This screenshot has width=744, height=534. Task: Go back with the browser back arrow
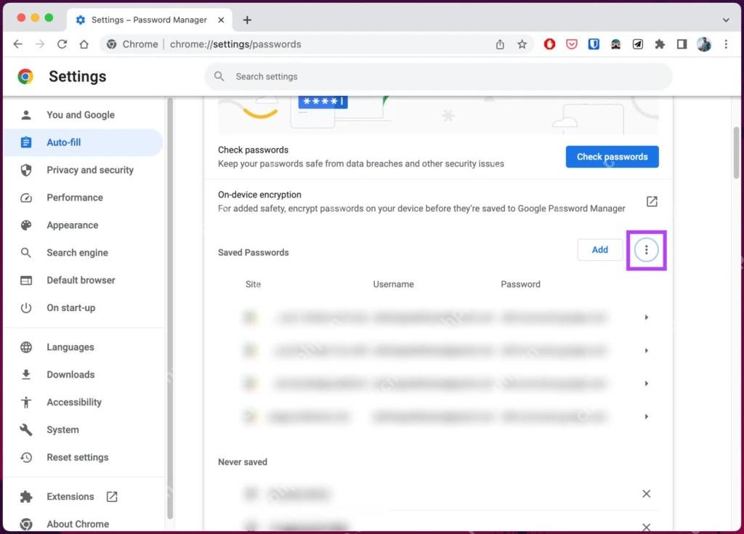click(x=18, y=44)
